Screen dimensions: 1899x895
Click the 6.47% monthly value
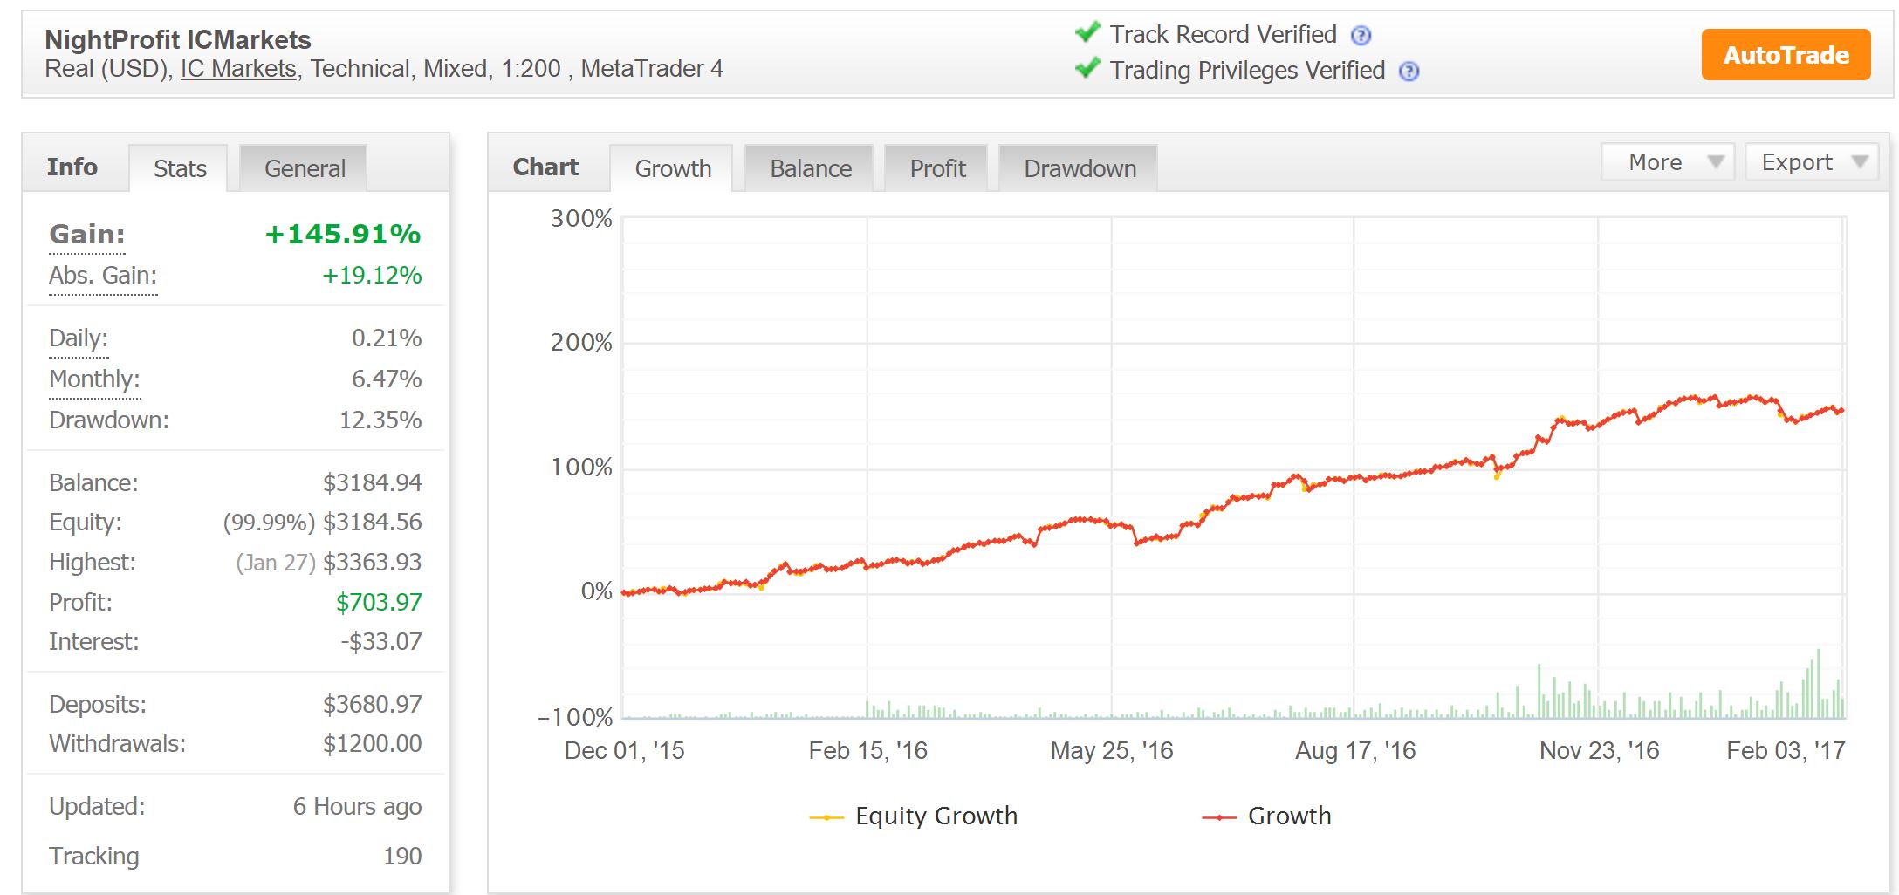pyautogui.click(x=387, y=379)
